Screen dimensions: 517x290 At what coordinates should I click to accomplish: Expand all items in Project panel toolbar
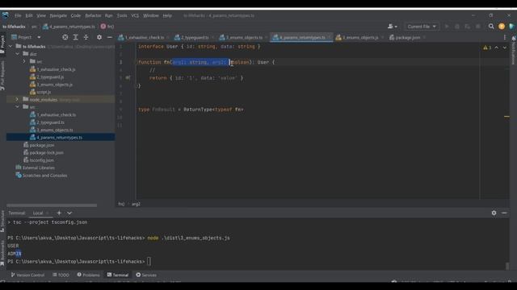[x=75, y=38]
